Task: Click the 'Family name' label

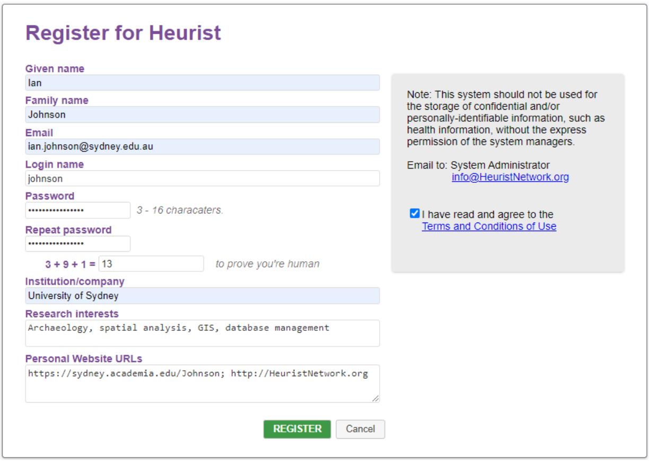Action: pos(57,101)
